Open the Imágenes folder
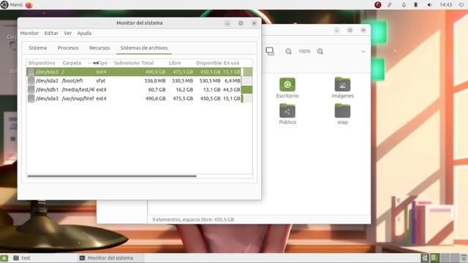The image size is (468, 263). point(342,88)
